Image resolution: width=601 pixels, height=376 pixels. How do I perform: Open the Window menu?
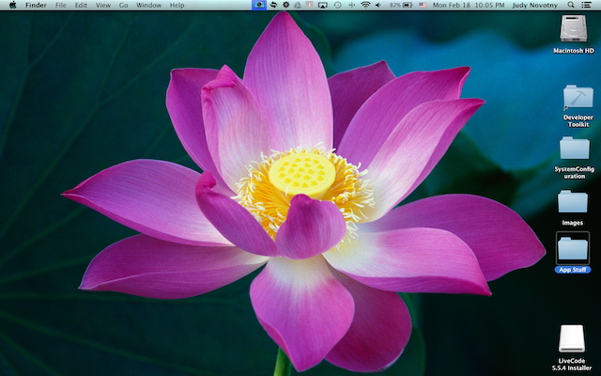tap(148, 5)
